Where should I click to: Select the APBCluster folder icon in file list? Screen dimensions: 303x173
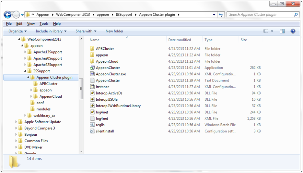92,49
